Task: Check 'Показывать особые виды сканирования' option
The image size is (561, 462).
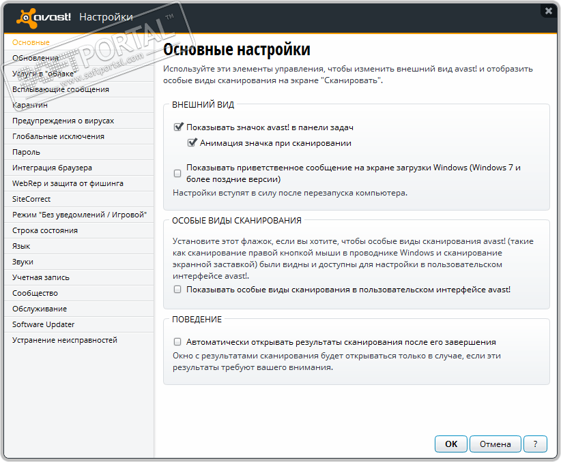Action: click(177, 290)
